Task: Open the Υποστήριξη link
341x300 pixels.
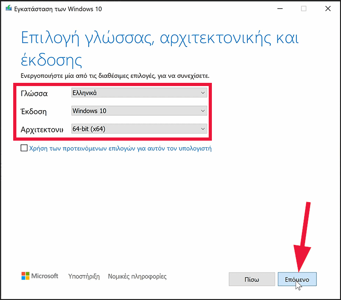Action: click(x=84, y=276)
